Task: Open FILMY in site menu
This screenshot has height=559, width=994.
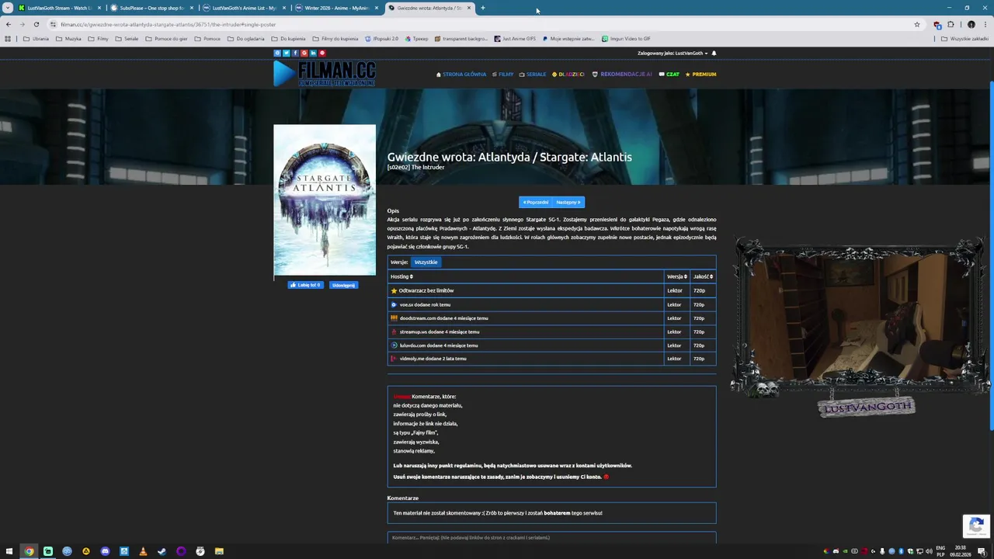Action: click(x=503, y=75)
